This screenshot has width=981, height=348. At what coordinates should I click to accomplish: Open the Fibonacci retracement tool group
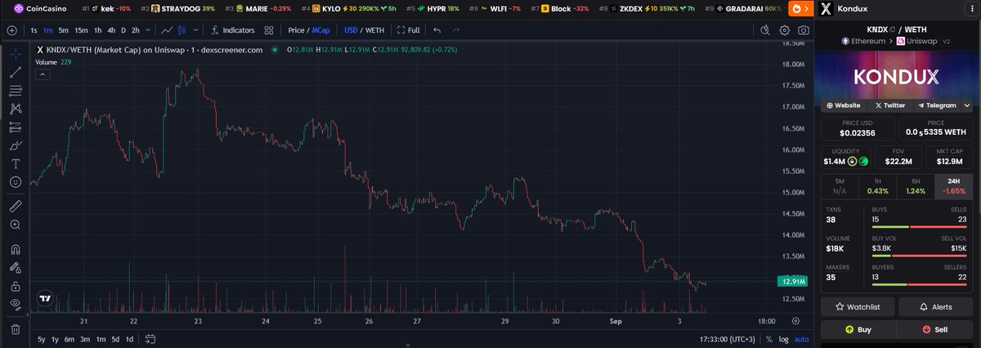coord(15,91)
